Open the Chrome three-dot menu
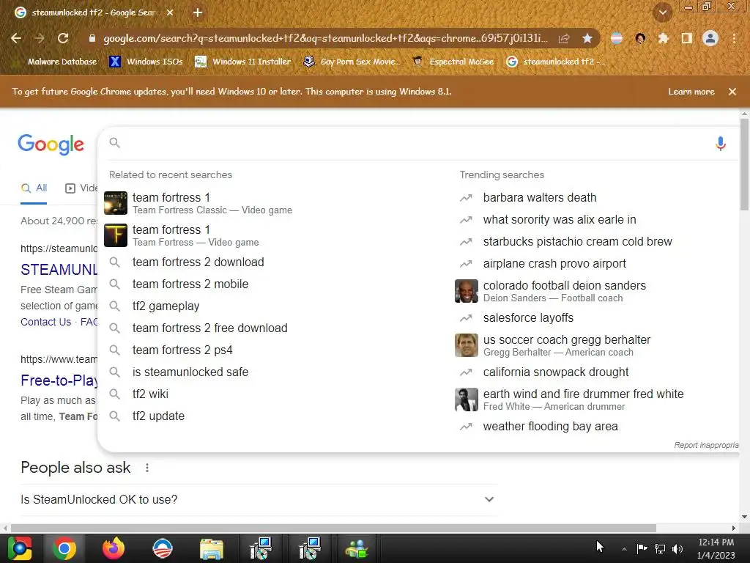Image resolution: width=750 pixels, height=563 pixels. click(x=734, y=38)
